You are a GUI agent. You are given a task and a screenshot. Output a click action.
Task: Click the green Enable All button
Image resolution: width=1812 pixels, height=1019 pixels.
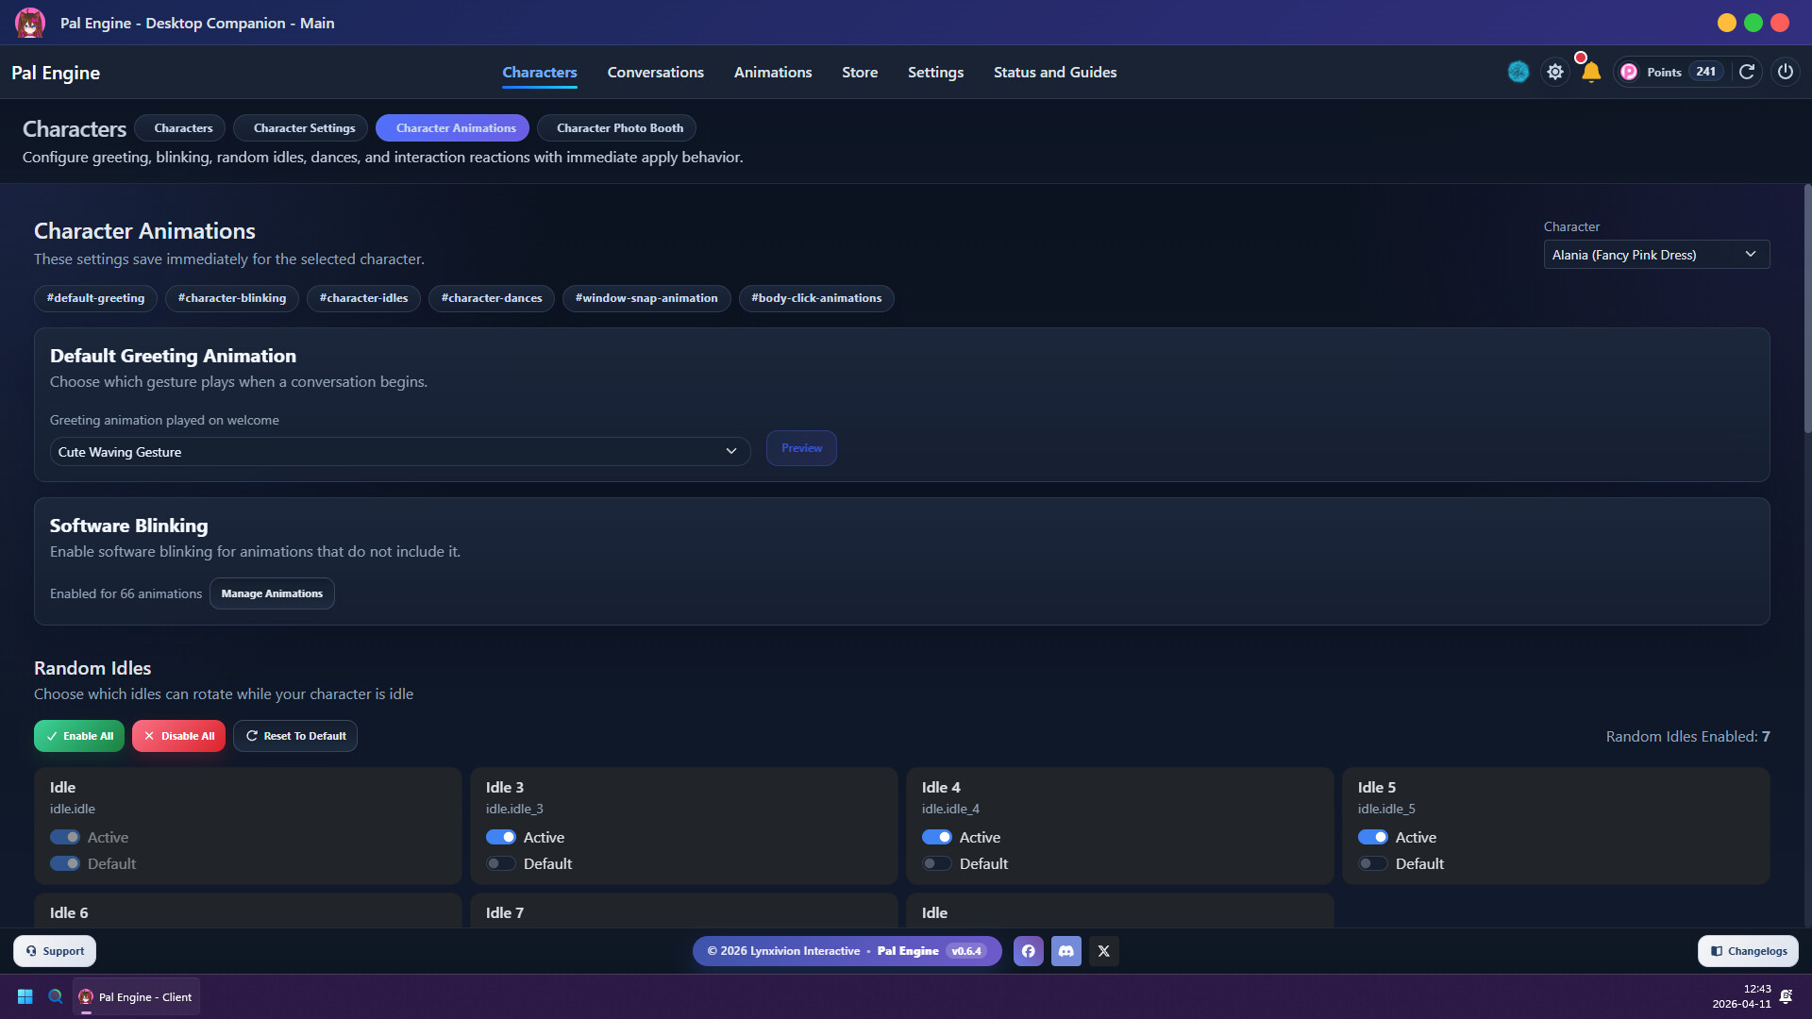point(79,736)
